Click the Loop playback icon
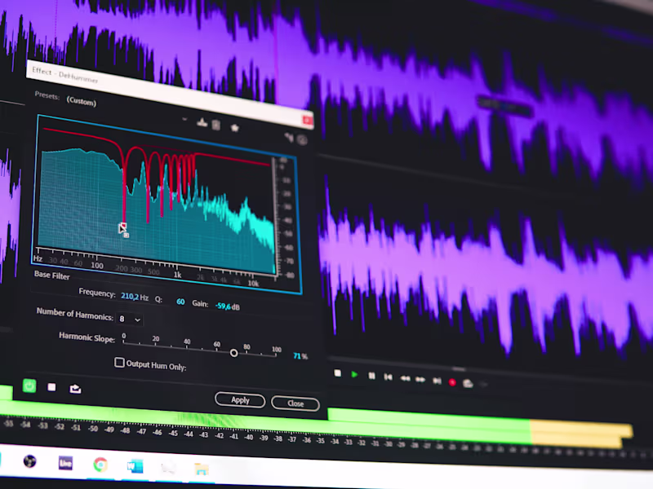The height and width of the screenshot is (489, 653). 467,383
